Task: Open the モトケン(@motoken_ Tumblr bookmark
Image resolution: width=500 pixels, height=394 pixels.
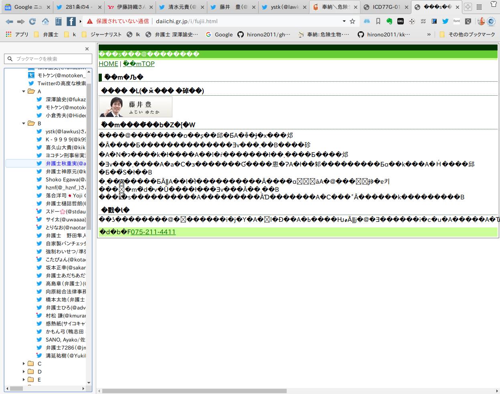Action: [x=57, y=75]
